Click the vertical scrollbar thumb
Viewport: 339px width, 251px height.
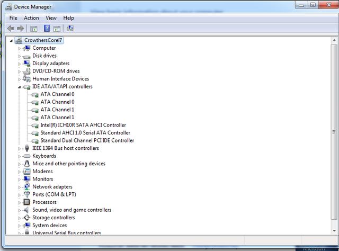(x=334, y=132)
